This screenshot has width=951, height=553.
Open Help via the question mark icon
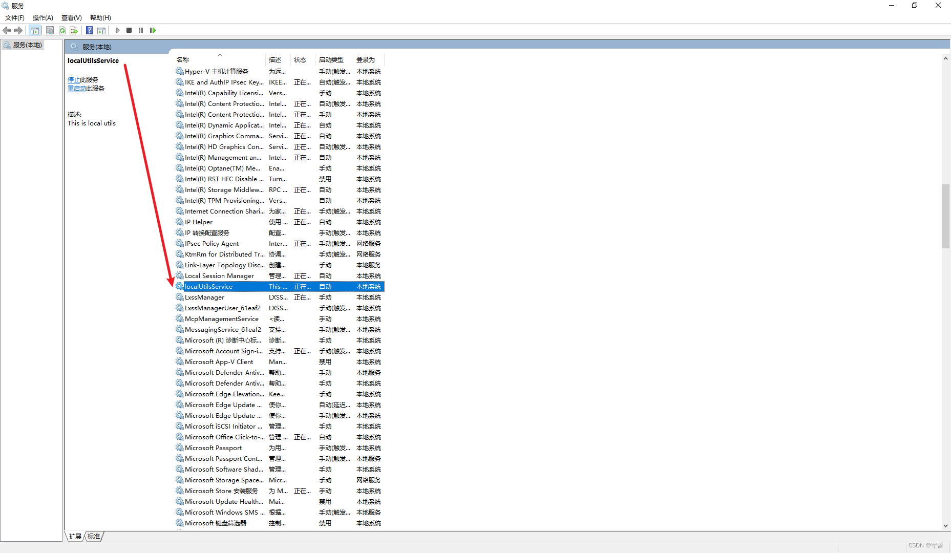point(89,30)
